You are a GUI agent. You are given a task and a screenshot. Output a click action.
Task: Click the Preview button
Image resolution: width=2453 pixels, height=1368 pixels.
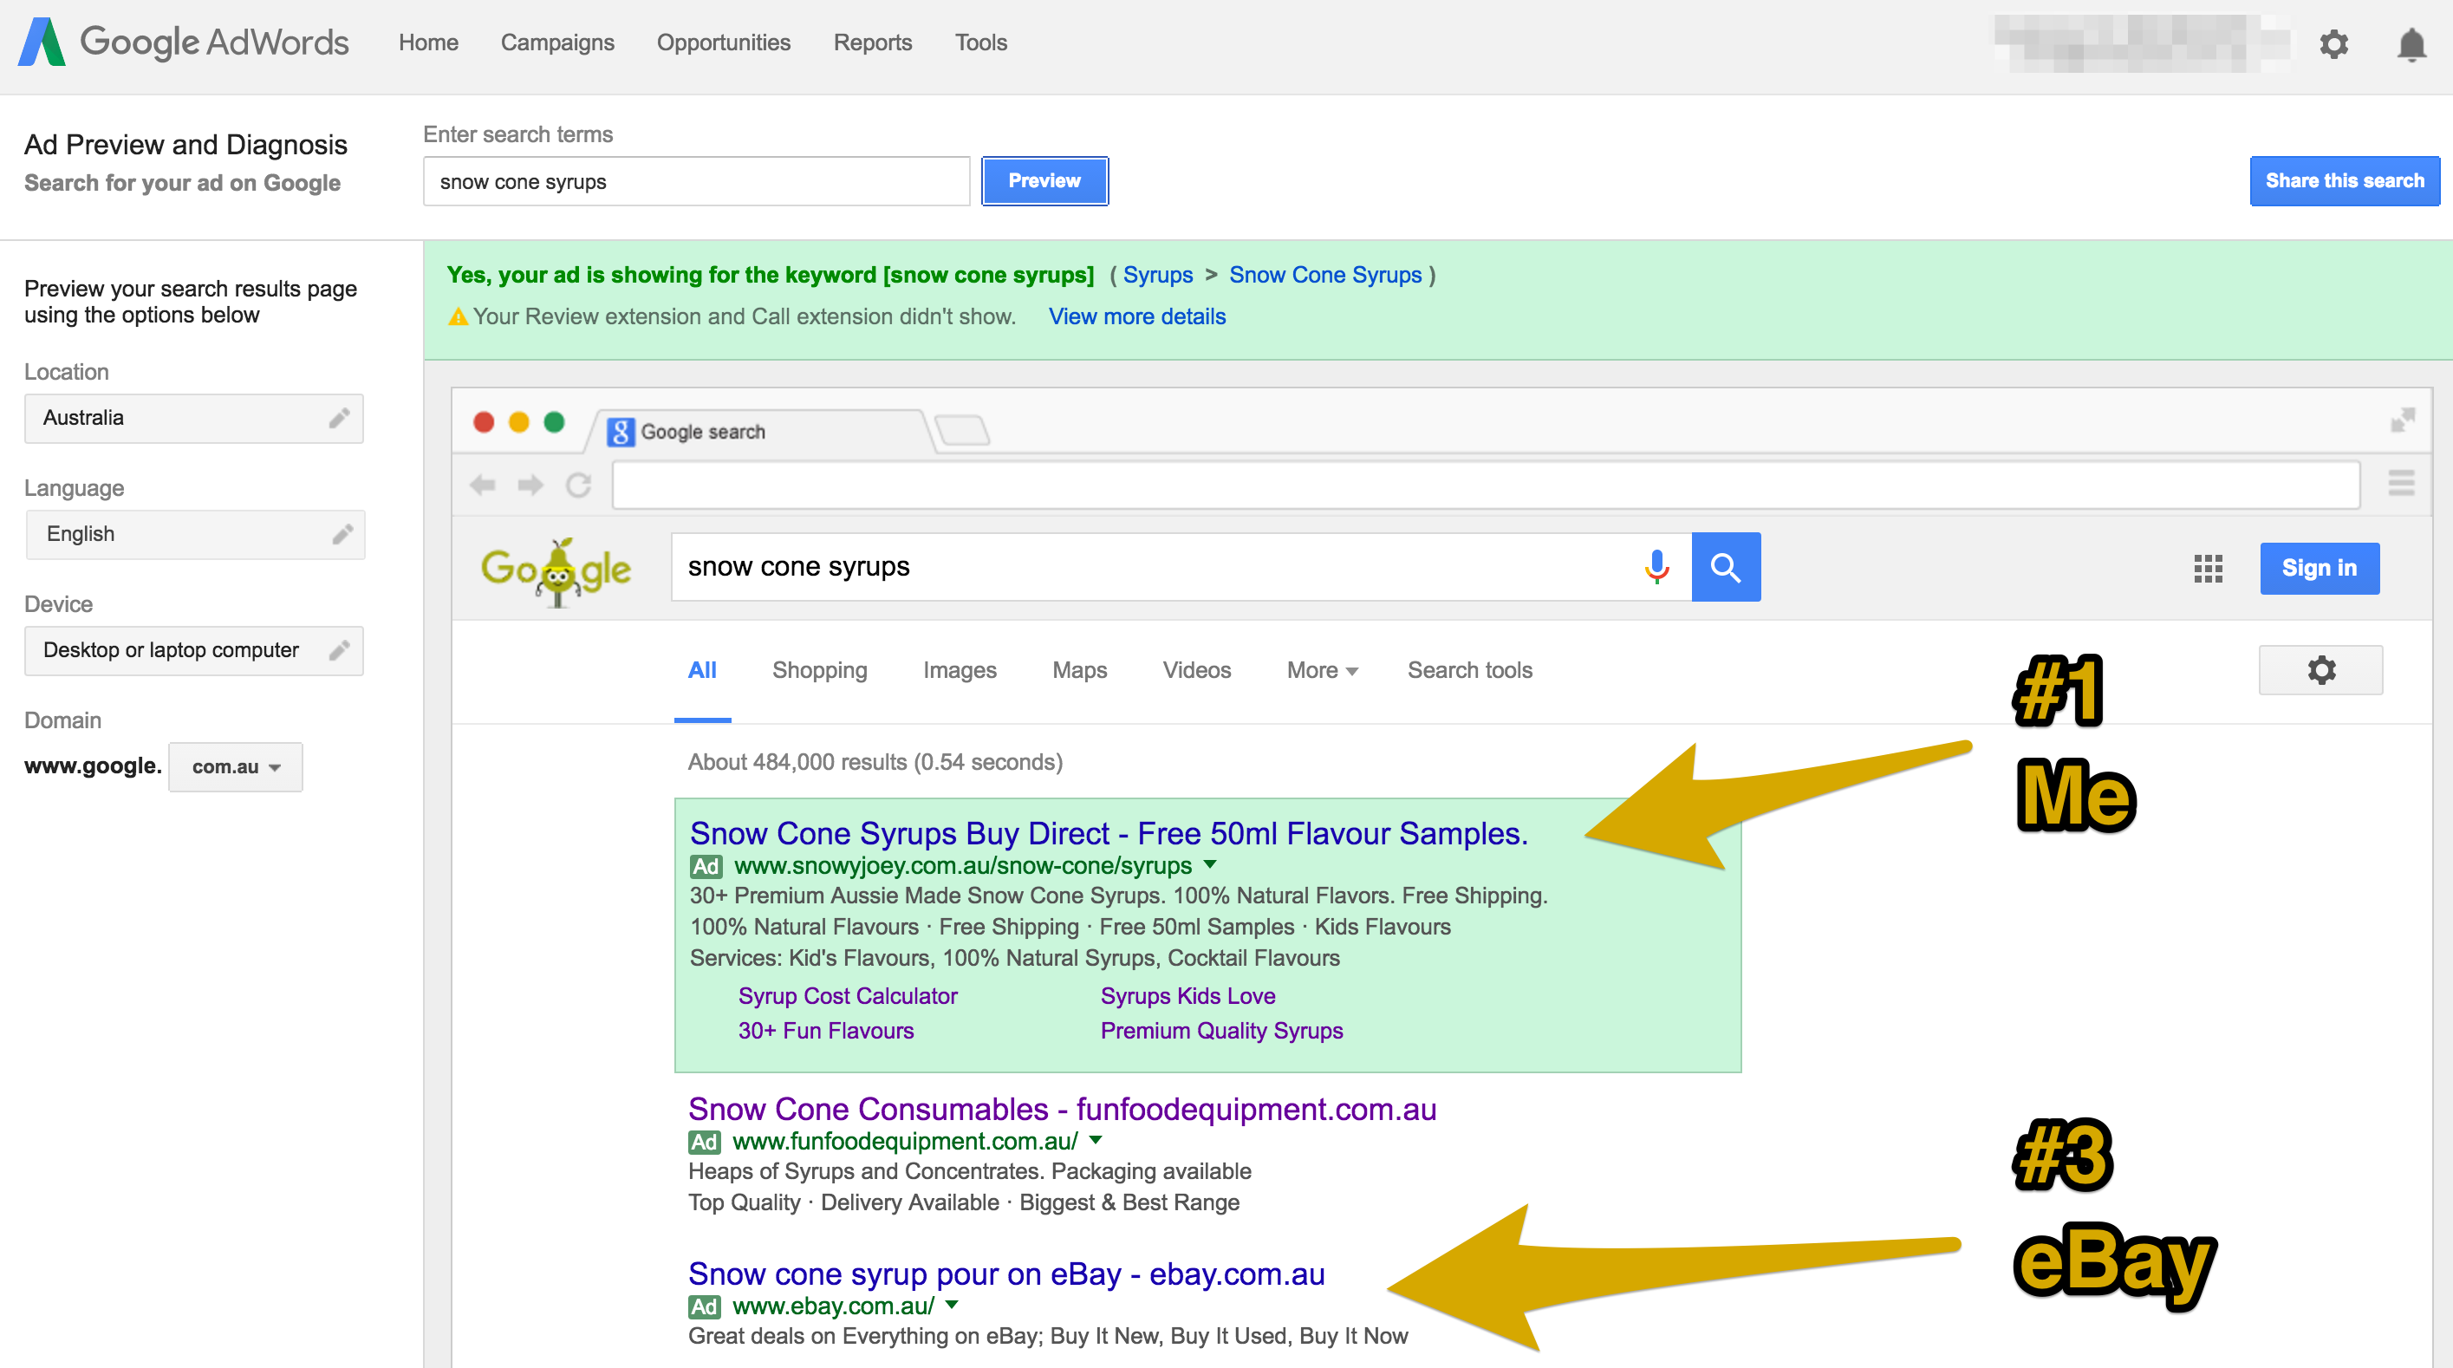[x=1044, y=181]
